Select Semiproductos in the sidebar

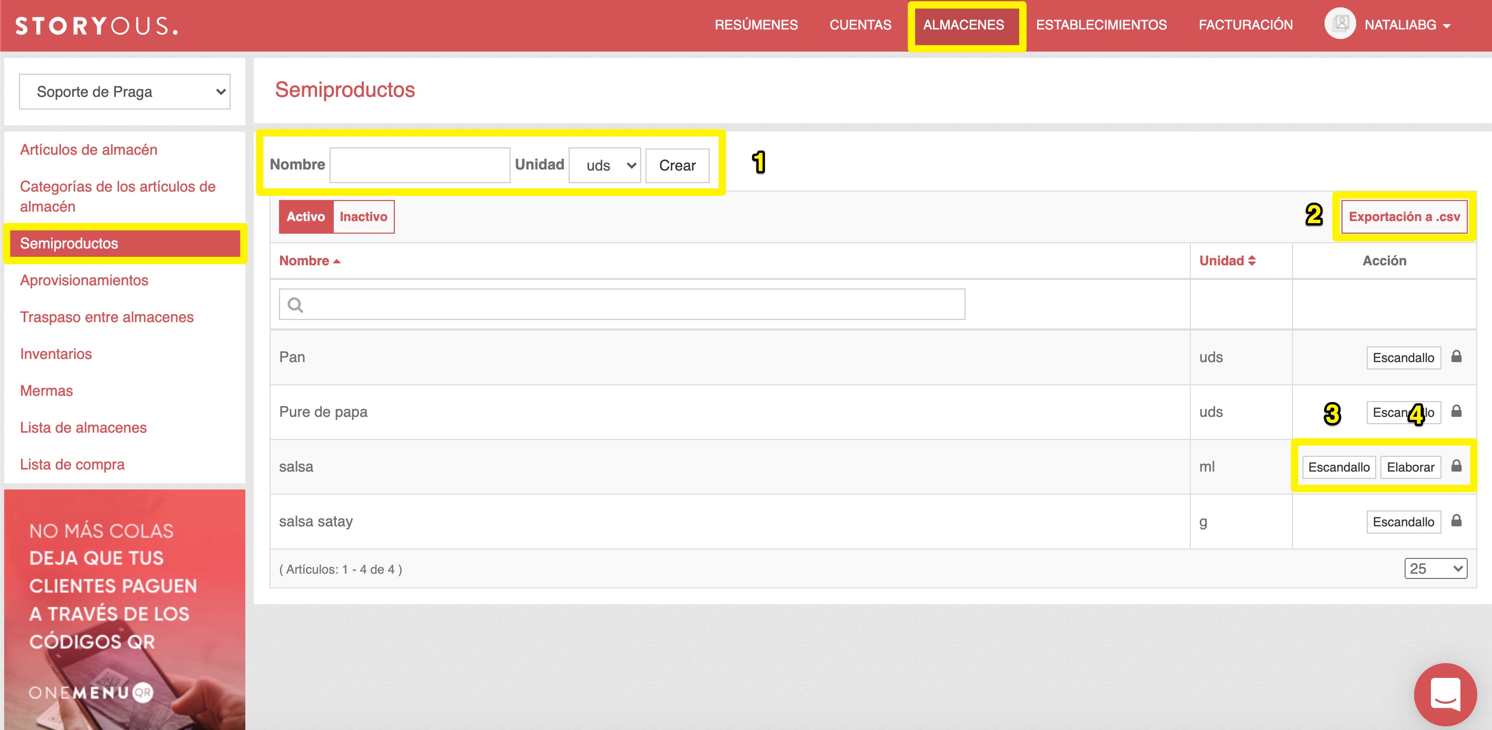[125, 244]
